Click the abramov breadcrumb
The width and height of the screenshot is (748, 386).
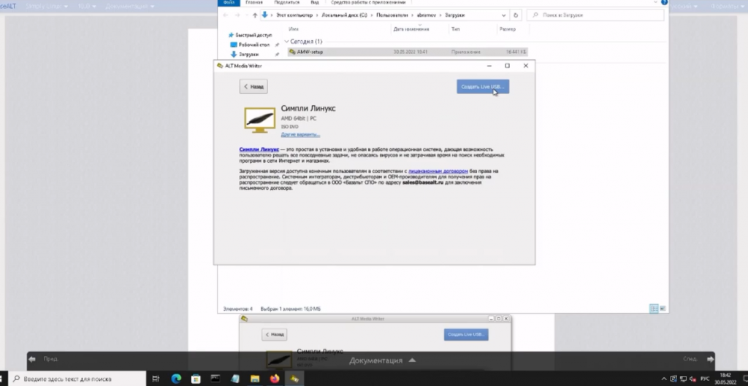point(426,15)
